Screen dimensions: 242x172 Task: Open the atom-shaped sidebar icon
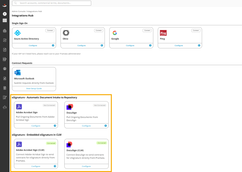point(5,69)
